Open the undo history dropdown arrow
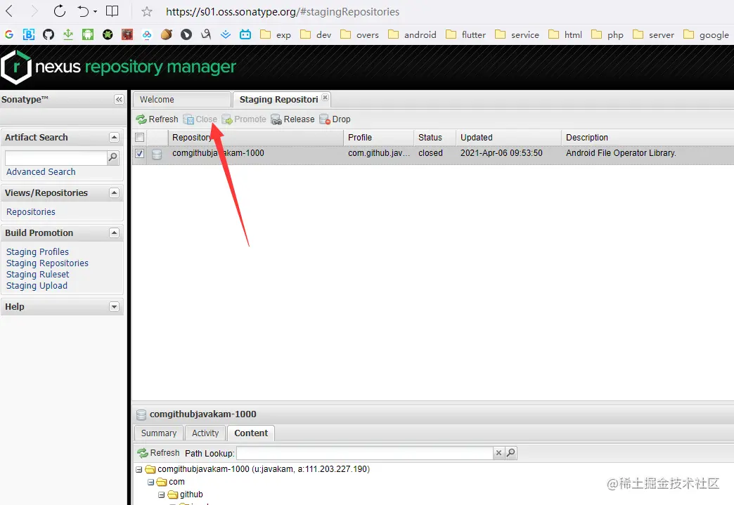Viewport: 734px width, 505px height. [95, 12]
